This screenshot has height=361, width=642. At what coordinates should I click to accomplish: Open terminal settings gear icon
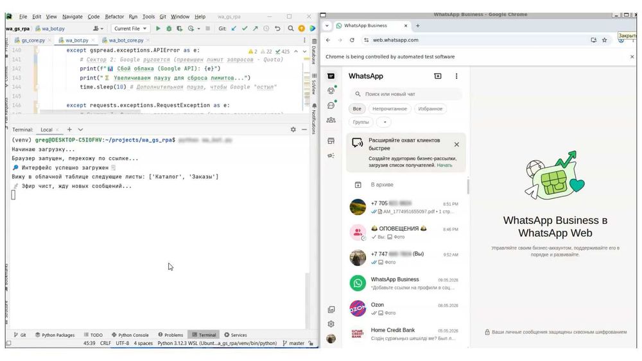point(293,130)
